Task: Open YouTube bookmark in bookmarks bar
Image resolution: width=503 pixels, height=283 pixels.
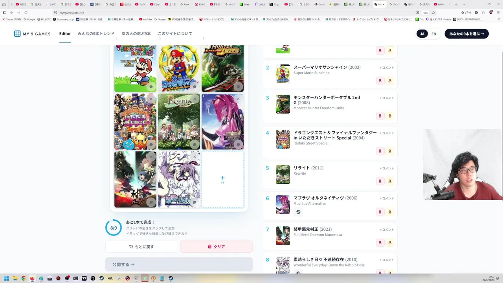Action: coord(146,19)
